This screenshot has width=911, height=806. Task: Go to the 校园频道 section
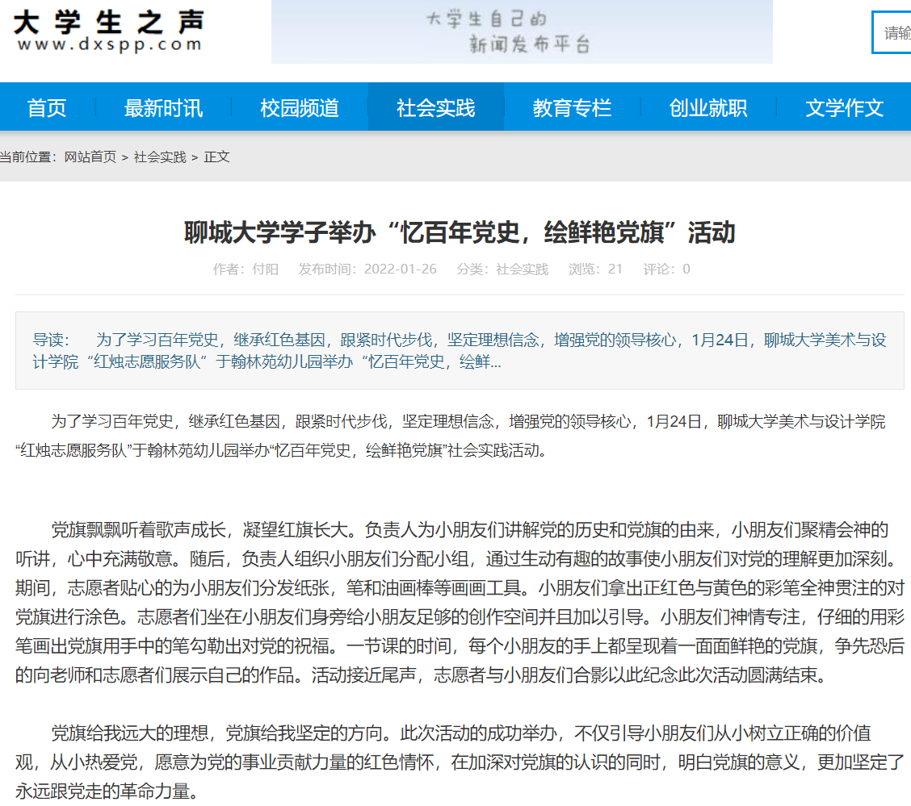point(300,108)
